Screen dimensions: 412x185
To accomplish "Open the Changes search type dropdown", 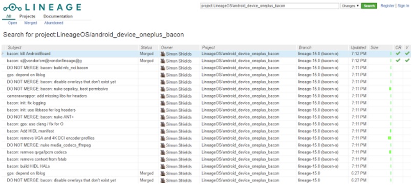I will (350, 6).
